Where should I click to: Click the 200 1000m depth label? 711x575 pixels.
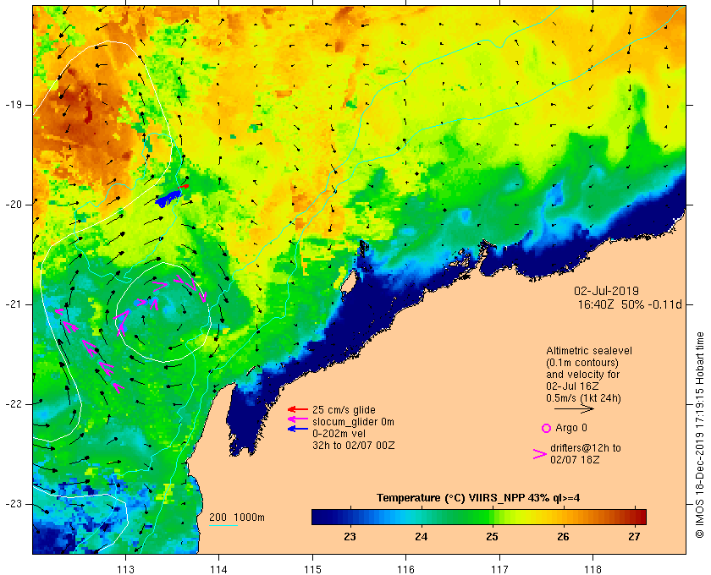pyautogui.click(x=237, y=517)
